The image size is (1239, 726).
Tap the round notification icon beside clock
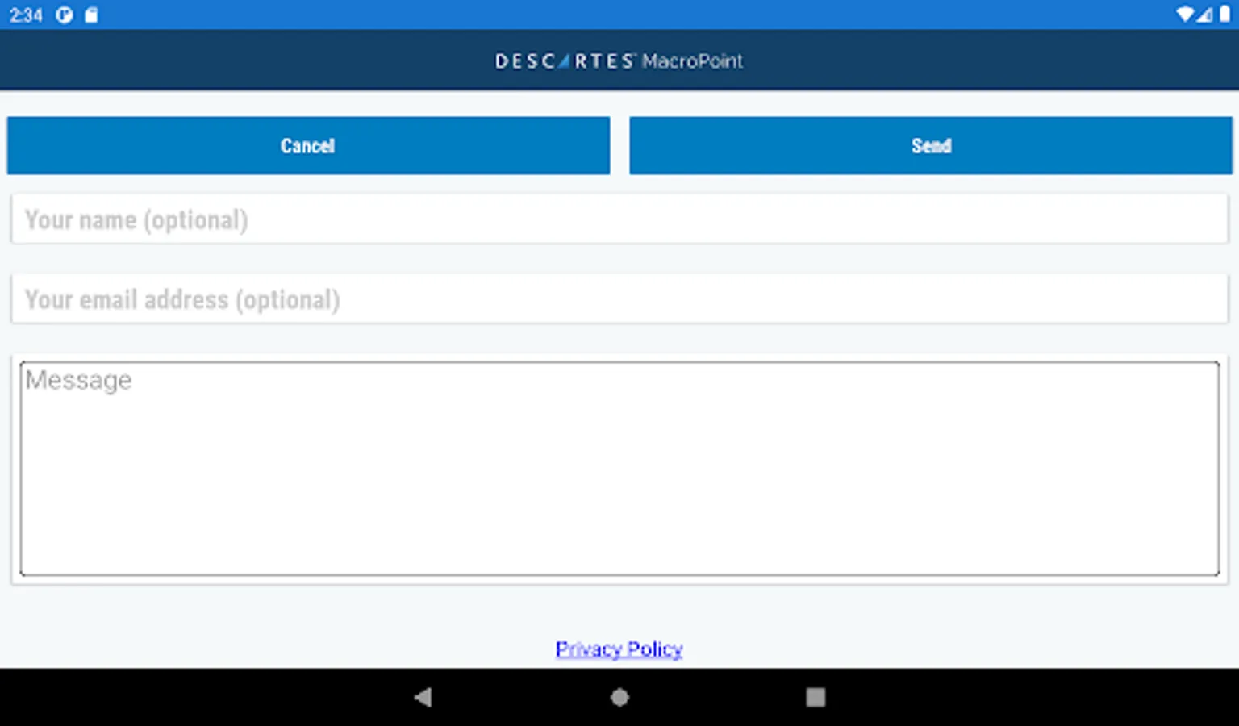pos(65,15)
